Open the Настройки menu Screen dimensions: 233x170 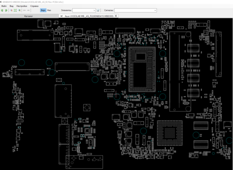point(22,6)
